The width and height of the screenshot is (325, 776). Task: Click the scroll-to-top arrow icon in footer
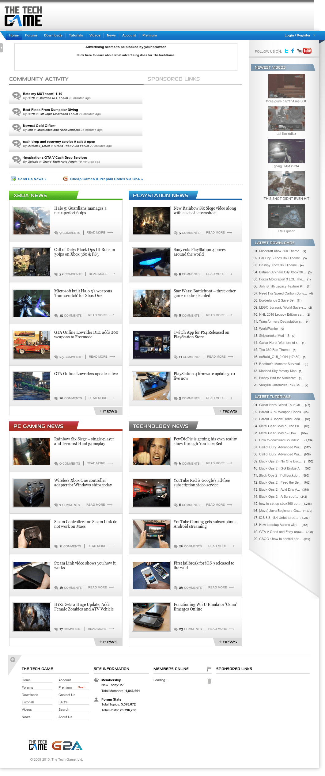(x=13, y=660)
